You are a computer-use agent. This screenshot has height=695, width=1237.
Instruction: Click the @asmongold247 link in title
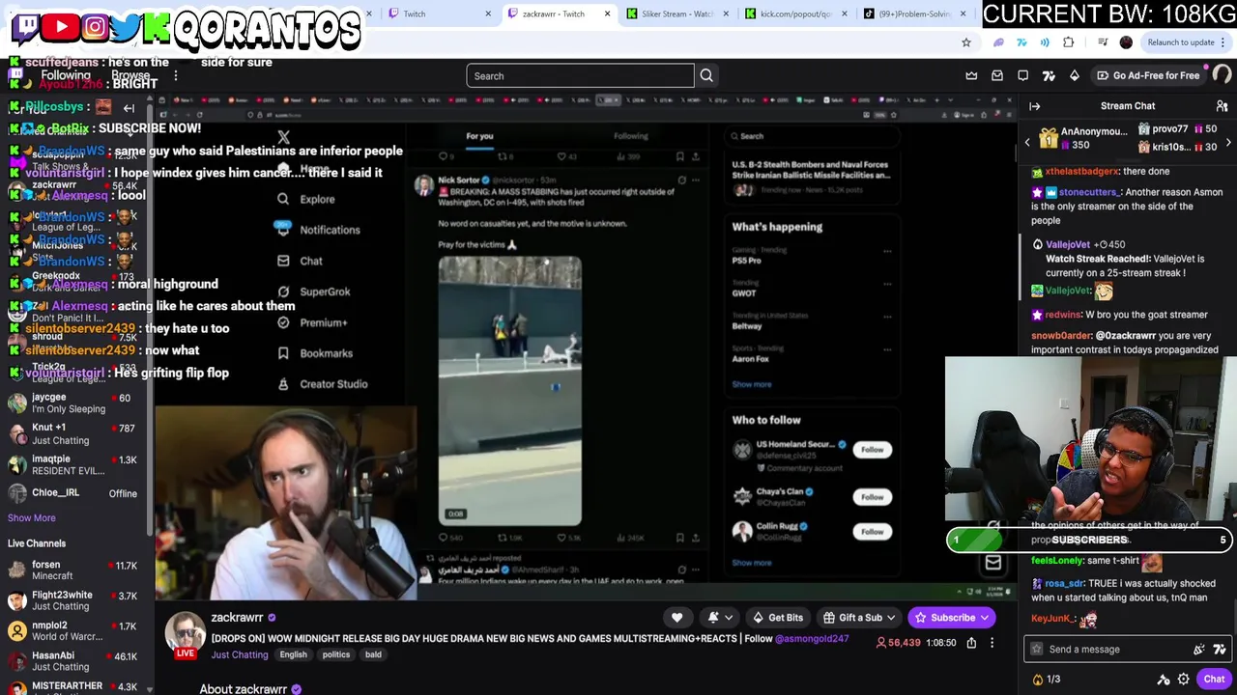pyautogui.click(x=811, y=639)
